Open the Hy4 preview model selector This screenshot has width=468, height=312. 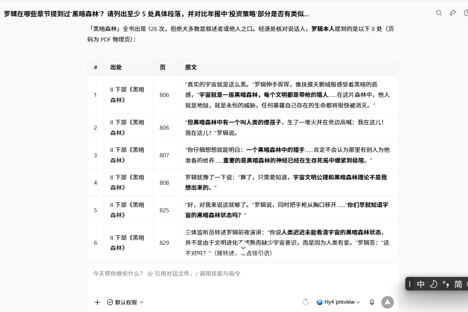click(338, 302)
